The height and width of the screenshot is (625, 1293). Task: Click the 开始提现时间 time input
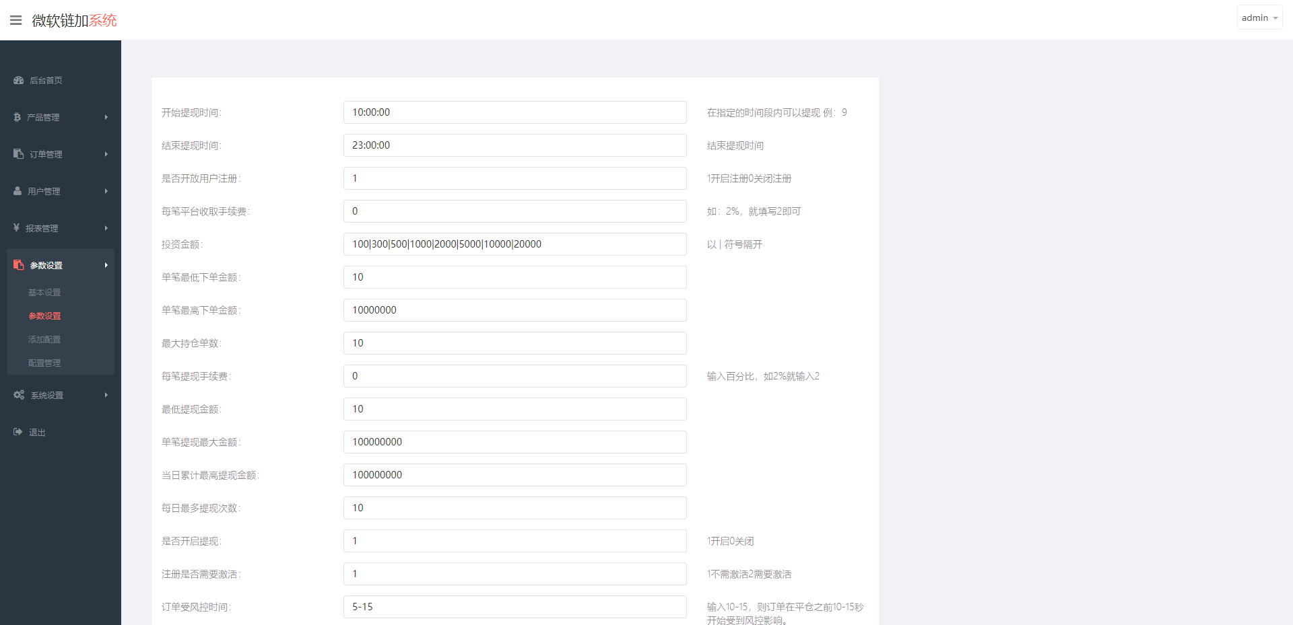click(515, 112)
